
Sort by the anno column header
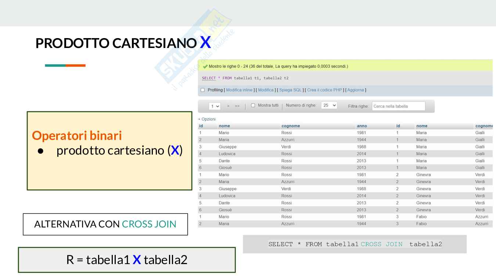(362, 126)
